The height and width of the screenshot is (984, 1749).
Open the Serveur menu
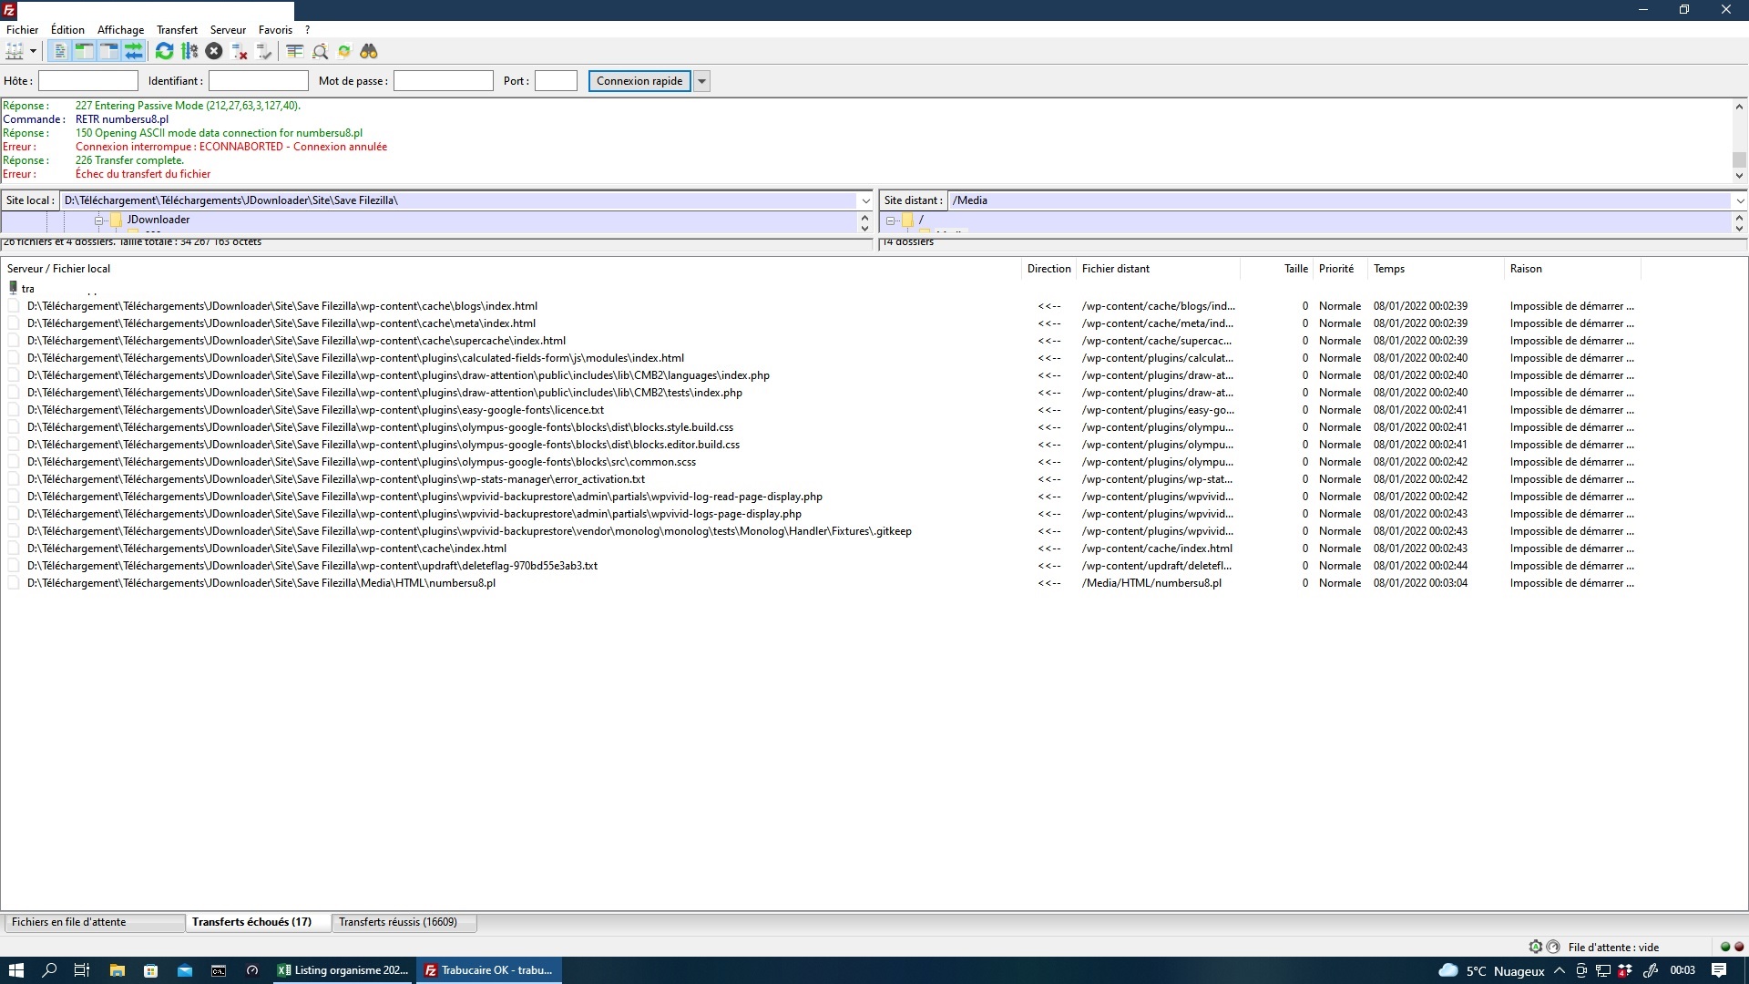pyautogui.click(x=228, y=29)
